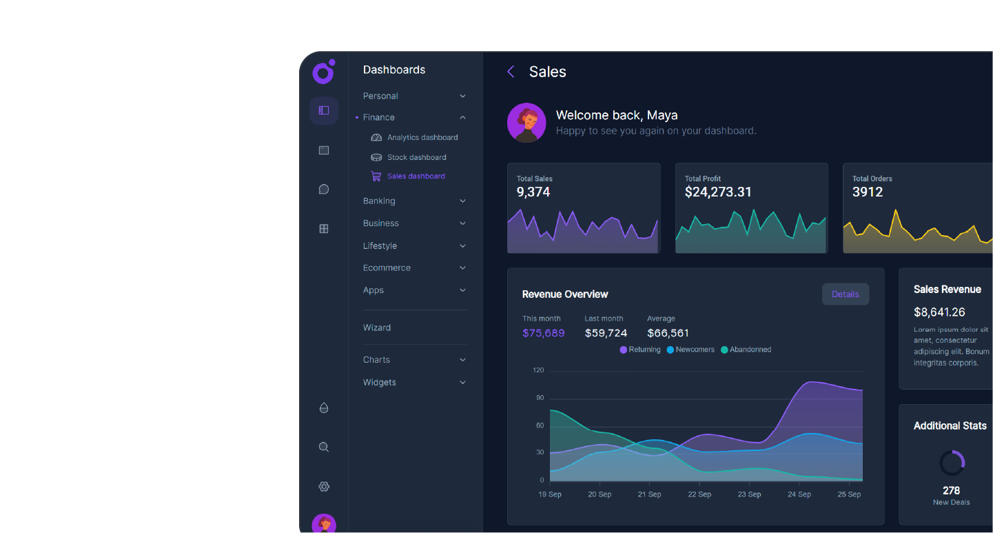Open the chat bubble panel icon
This screenshot has height=533, width=993.
coord(324,189)
